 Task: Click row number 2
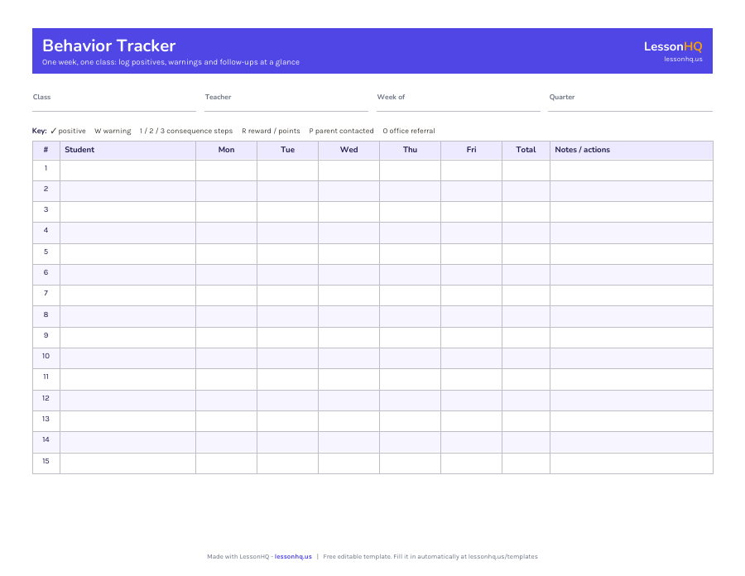coord(46,189)
